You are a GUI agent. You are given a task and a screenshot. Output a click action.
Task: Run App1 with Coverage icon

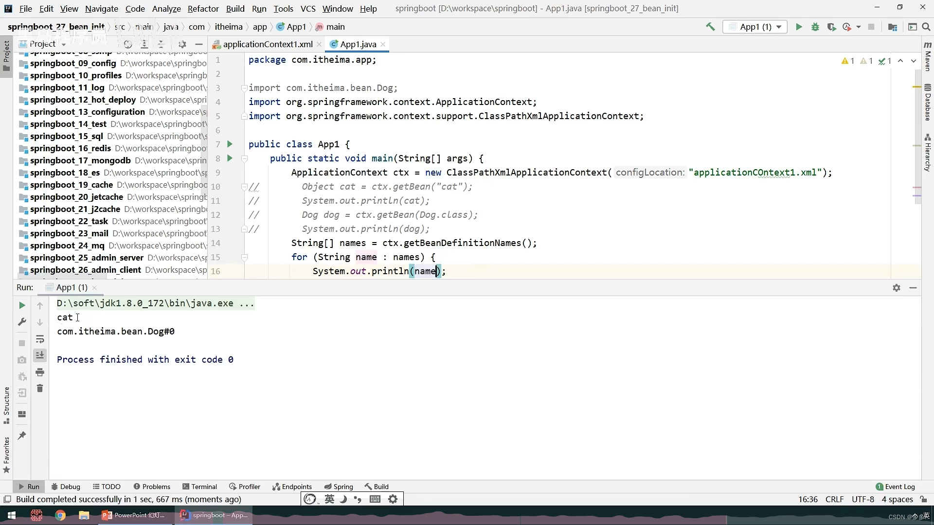pos(831,27)
